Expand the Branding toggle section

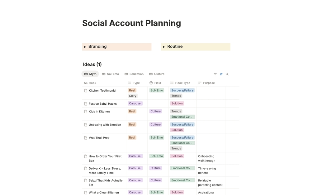pyautogui.click(x=85, y=47)
